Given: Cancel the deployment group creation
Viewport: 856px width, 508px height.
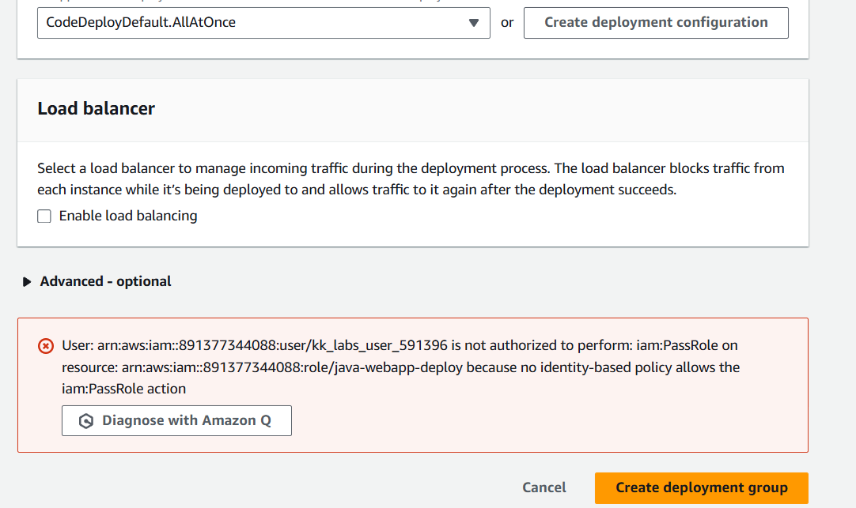Looking at the screenshot, I should click(544, 487).
